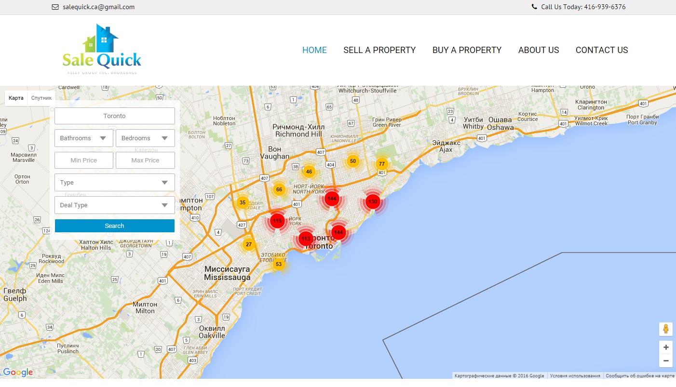The width and height of the screenshot is (676, 387).
Task: Select the red 144 cluster near North York
Action: tap(332, 199)
